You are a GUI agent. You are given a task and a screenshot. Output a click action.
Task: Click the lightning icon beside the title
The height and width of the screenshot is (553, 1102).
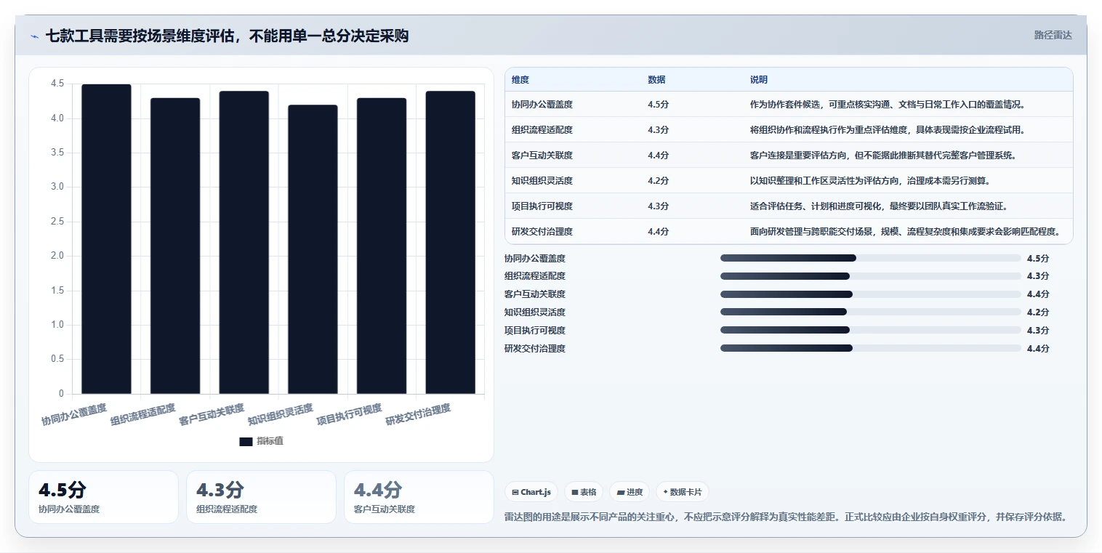[35, 36]
